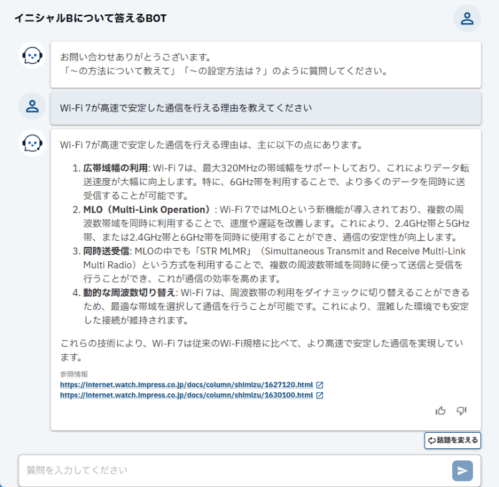Click the paper plane send icon
Image resolution: width=499 pixels, height=487 pixels.
pos(462,471)
